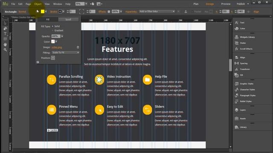Click the Effects link in control bar

[102, 11]
